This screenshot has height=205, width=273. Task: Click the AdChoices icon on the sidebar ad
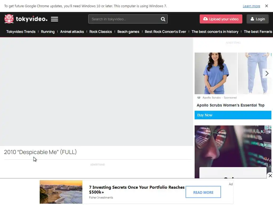click(266, 127)
